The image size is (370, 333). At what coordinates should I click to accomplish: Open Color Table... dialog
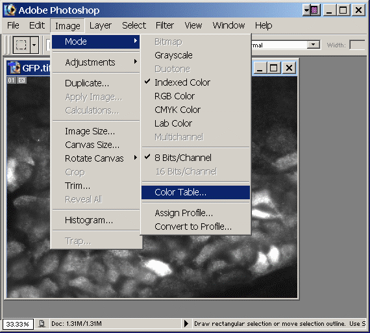(x=195, y=192)
